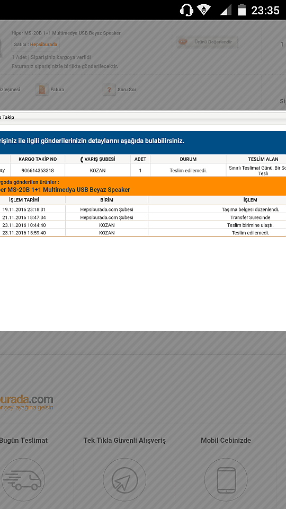Click the Bugün Teslimat heading
The width and height of the screenshot is (286, 509).
point(23,441)
